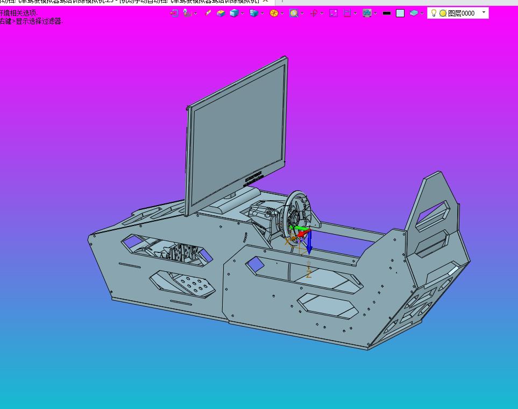This screenshot has width=518, height=409.
Task: Click the monitor screen in the model
Action: pyautogui.click(x=238, y=134)
